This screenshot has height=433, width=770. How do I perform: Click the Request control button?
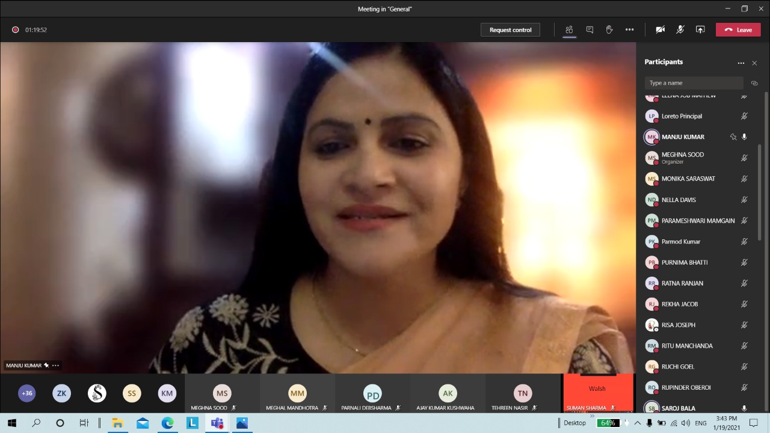click(x=510, y=30)
